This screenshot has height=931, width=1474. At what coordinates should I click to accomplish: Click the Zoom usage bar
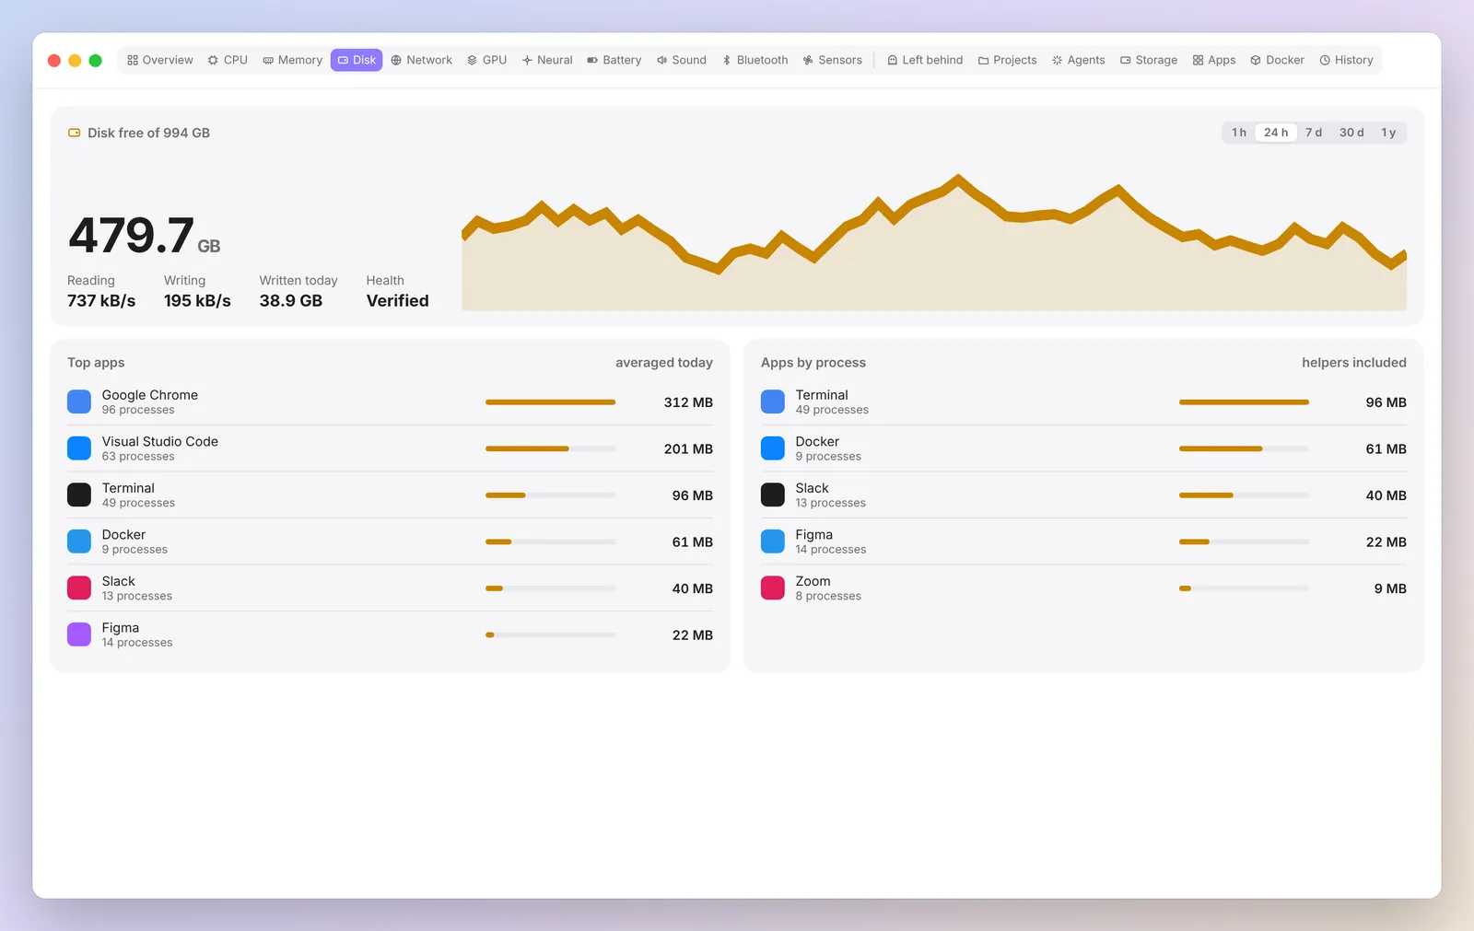coord(1244,588)
